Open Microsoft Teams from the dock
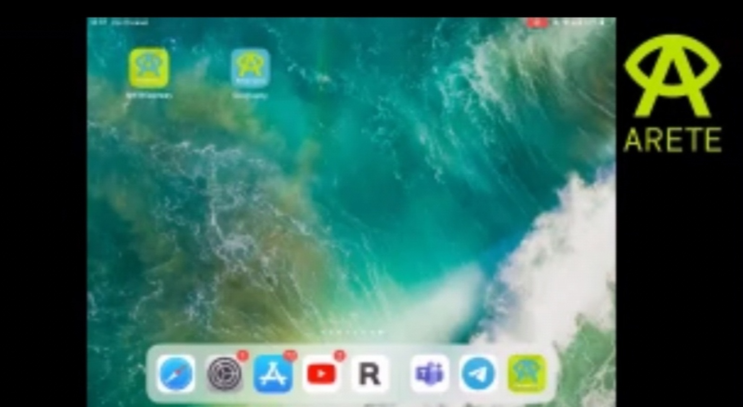This screenshot has width=743, height=407. click(430, 374)
